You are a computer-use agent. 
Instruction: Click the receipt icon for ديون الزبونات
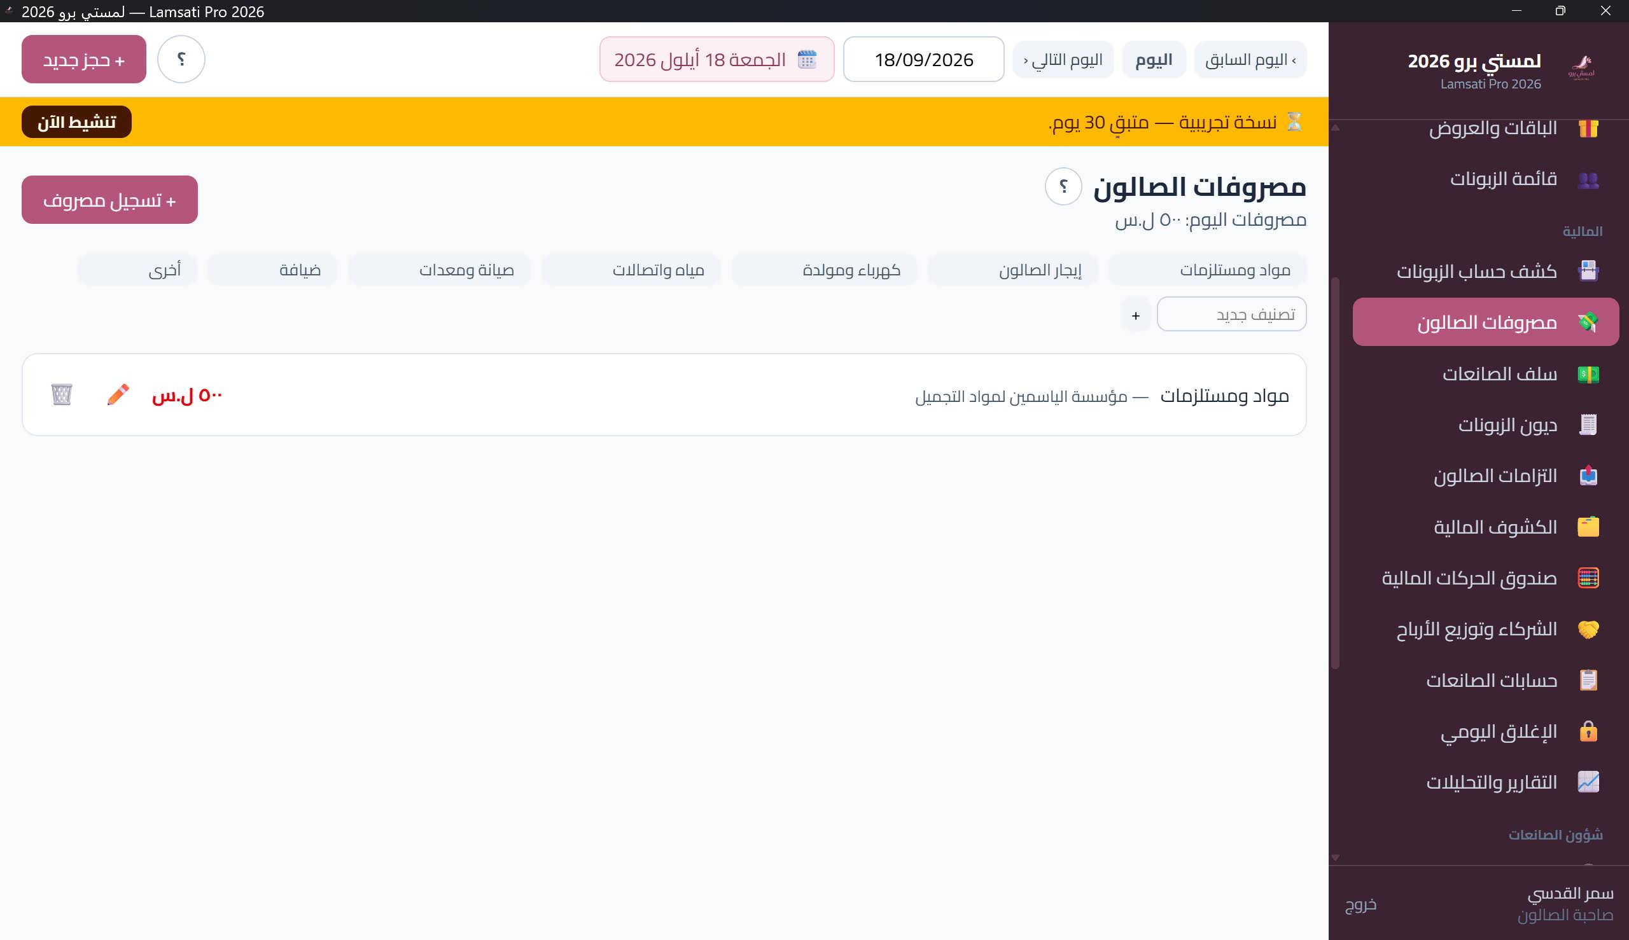[x=1588, y=425]
